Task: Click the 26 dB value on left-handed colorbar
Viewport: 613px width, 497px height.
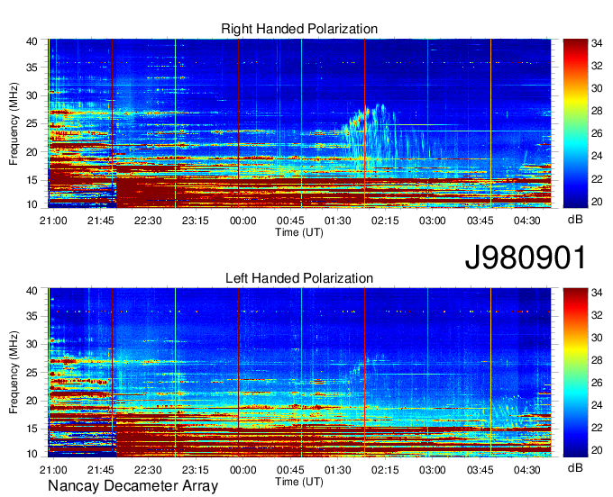Action: click(597, 383)
